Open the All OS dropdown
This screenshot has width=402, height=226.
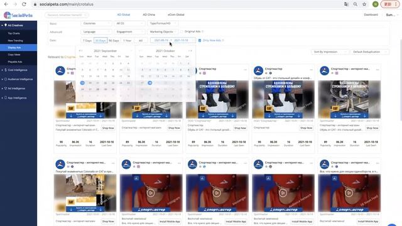click(129, 23)
